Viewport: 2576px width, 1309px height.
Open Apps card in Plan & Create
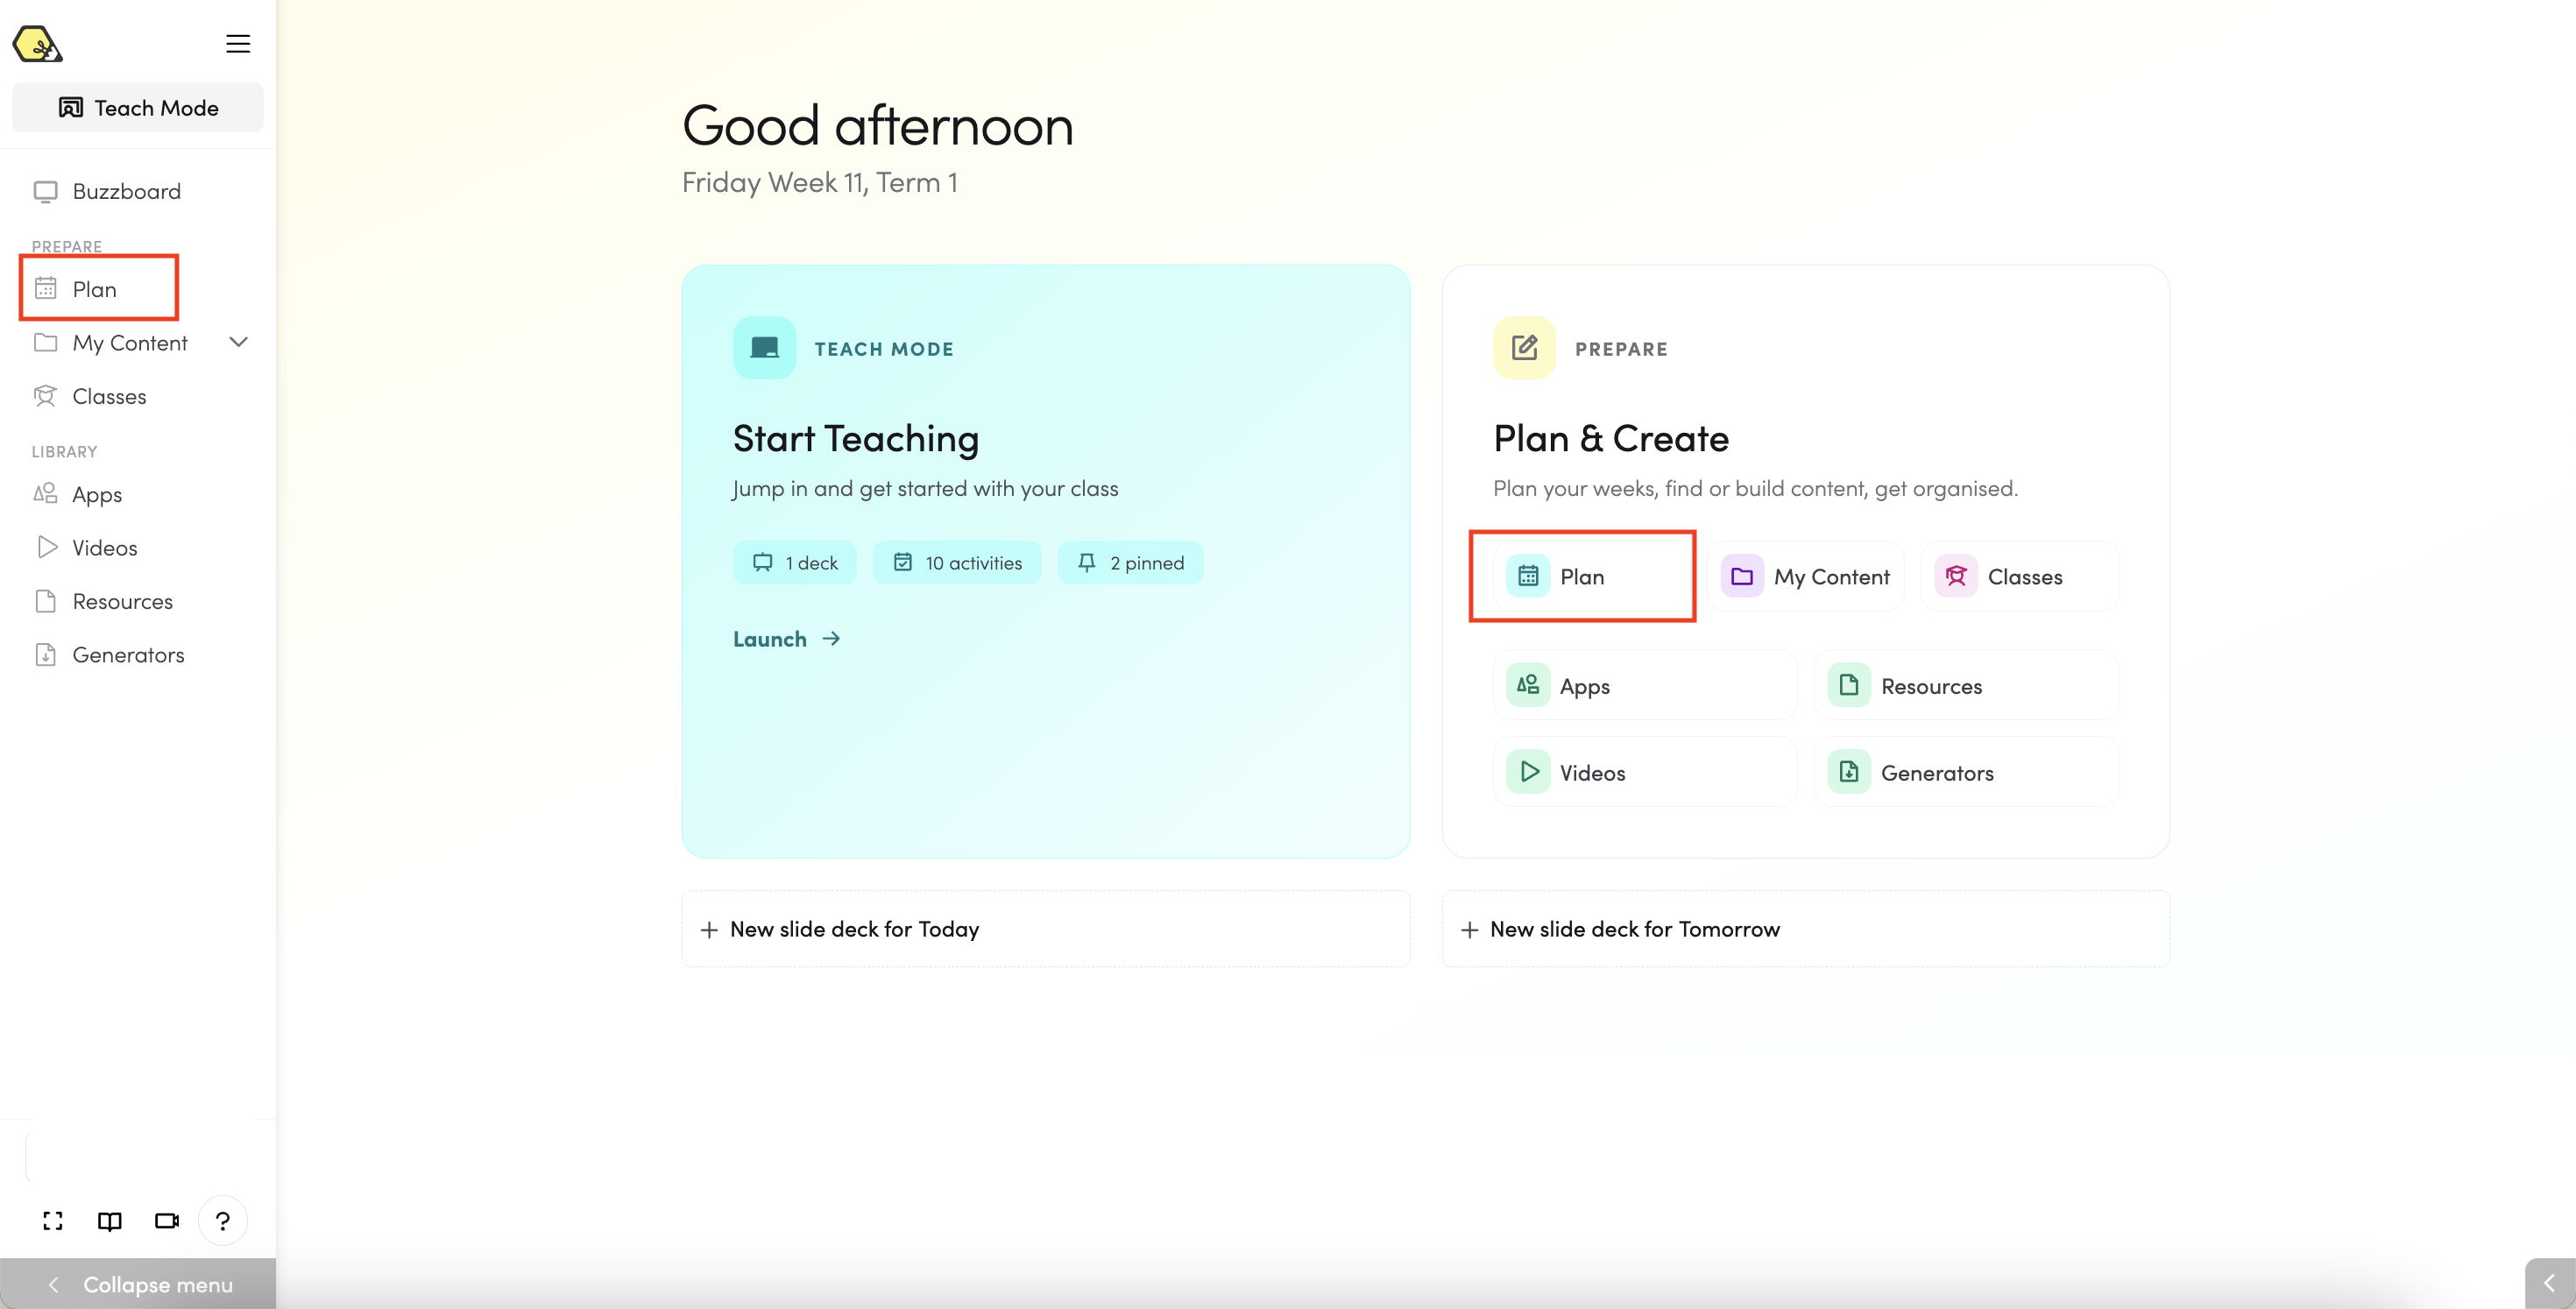1644,686
